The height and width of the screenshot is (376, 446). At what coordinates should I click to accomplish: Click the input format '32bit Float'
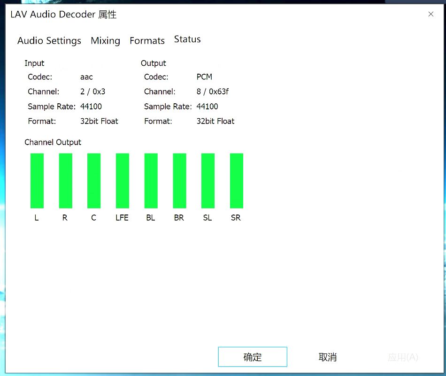(99, 121)
